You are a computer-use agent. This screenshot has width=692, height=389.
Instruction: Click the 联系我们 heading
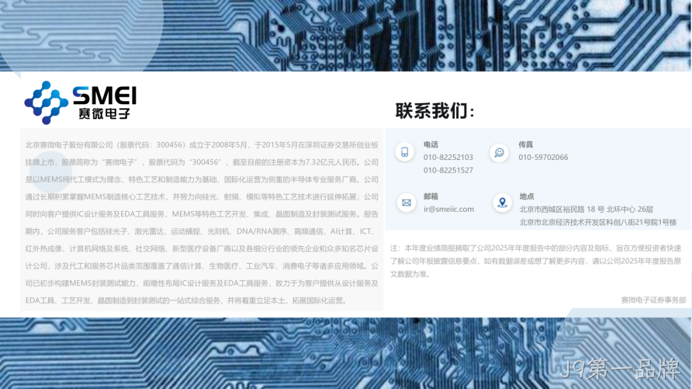point(434,111)
